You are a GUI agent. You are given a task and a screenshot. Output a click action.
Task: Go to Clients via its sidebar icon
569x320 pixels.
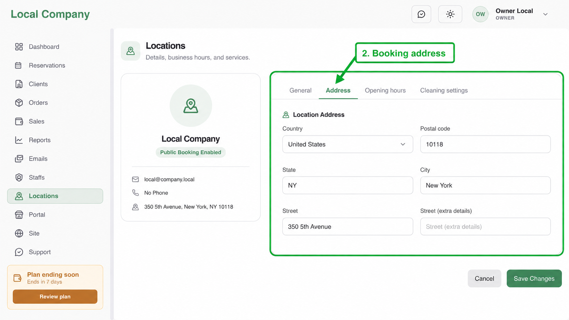click(x=19, y=84)
